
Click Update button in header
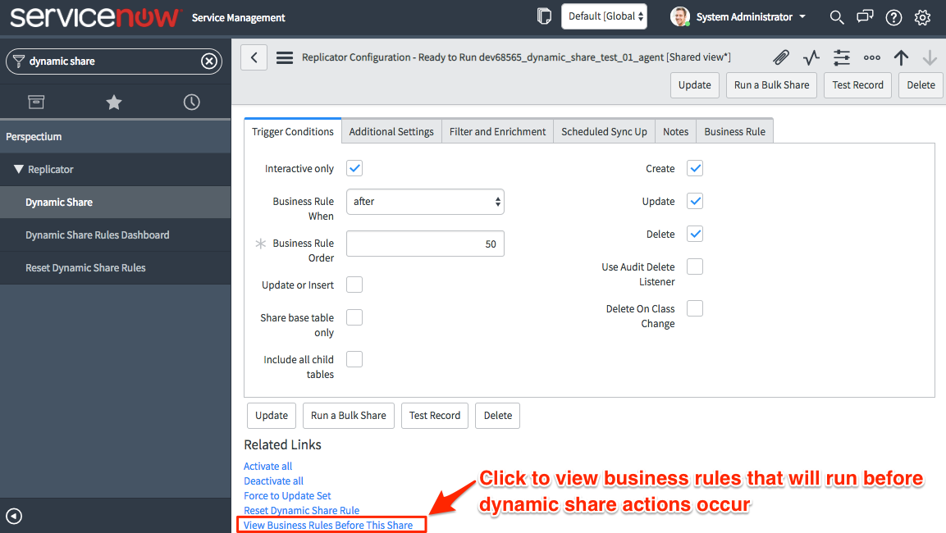click(x=694, y=85)
